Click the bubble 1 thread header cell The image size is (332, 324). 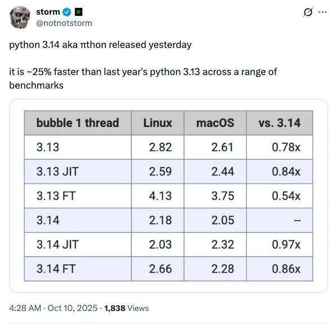click(78, 123)
